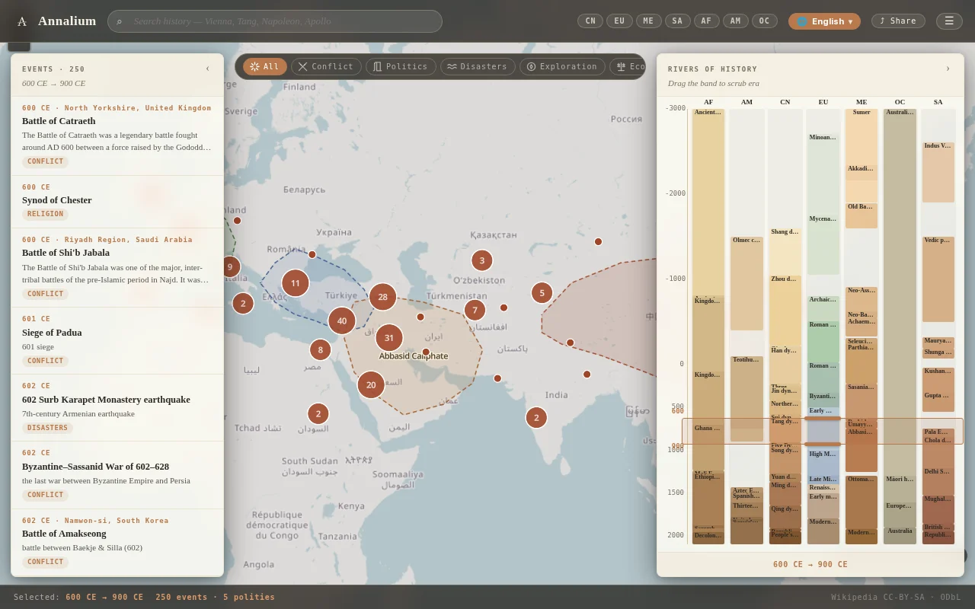Click DISASTERS tag under Surb Karapet earthquake
This screenshot has width=975, height=609.
[x=47, y=428]
